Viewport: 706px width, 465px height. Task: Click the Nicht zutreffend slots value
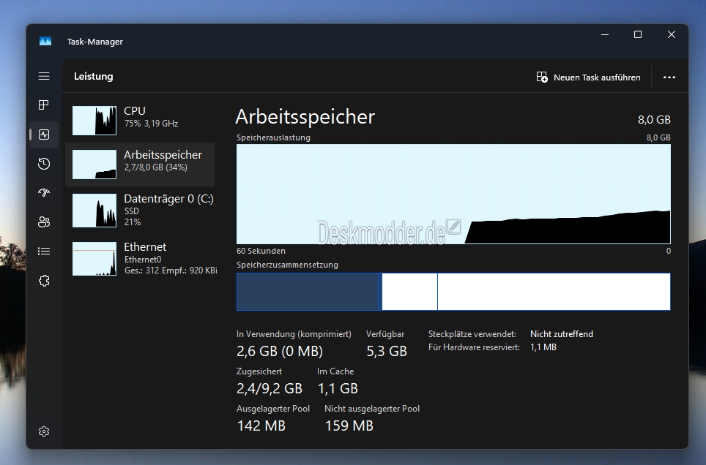pos(562,334)
